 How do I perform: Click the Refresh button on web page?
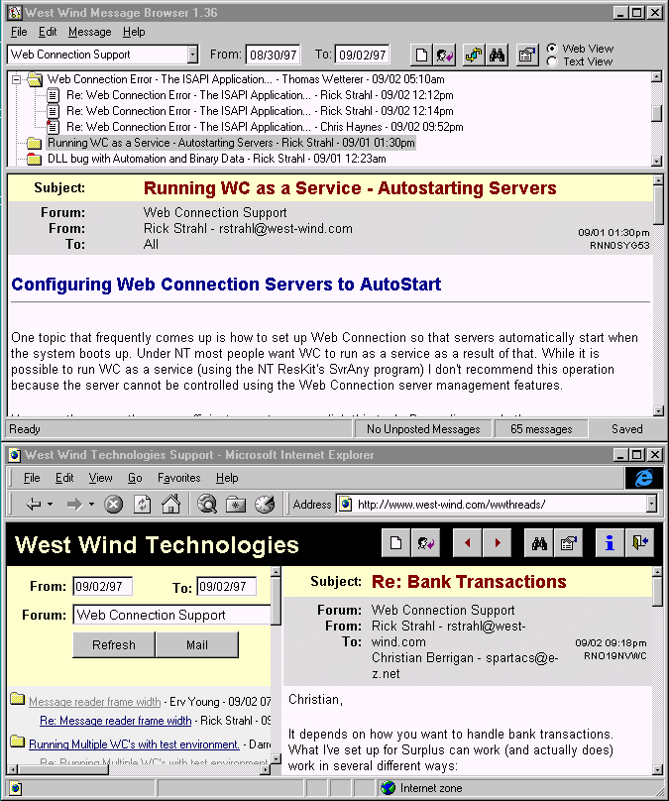click(x=114, y=644)
